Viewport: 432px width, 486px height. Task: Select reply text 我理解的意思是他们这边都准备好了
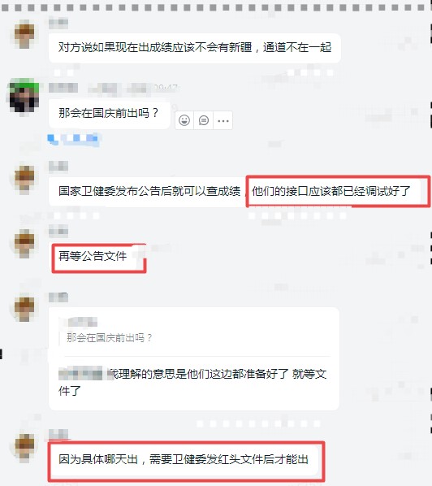(x=198, y=374)
